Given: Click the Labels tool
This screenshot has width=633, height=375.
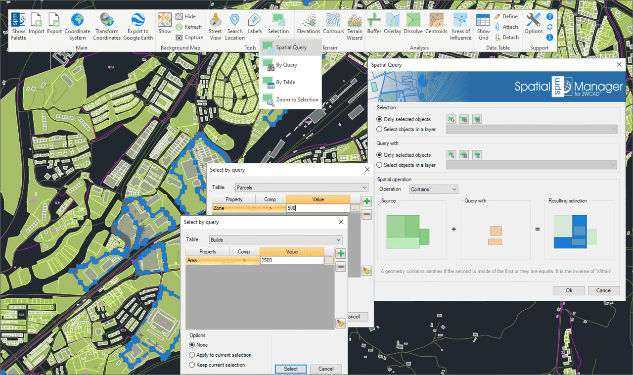Looking at the screenshot, I should tap(255, 24).
